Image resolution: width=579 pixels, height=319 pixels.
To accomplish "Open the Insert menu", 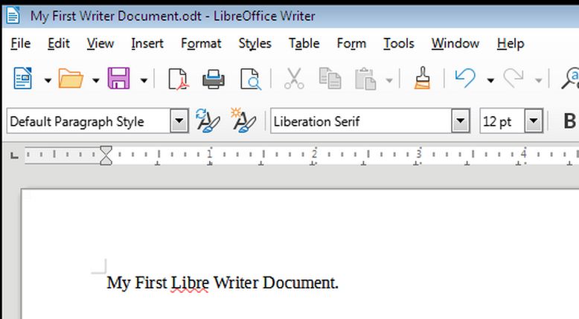I will pos(147,44).
